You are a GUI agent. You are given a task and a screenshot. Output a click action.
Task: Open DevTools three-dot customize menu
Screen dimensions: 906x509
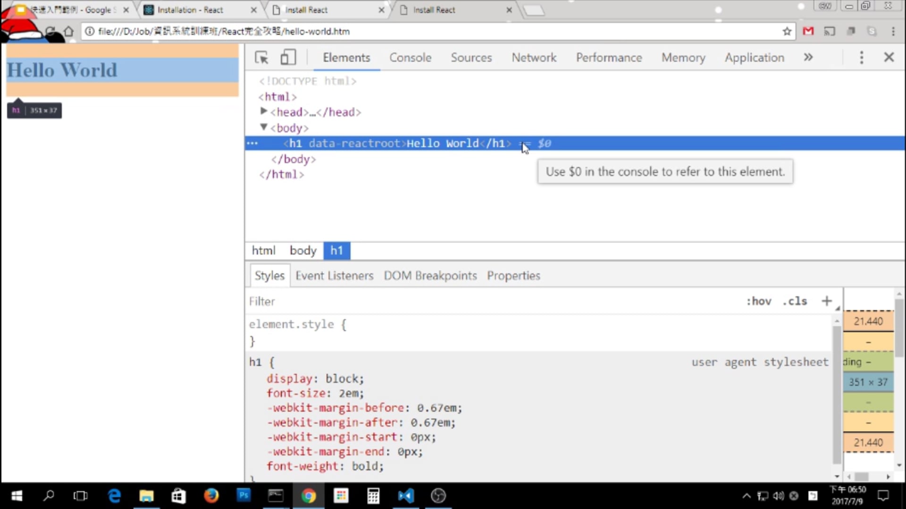coord(861,57)
